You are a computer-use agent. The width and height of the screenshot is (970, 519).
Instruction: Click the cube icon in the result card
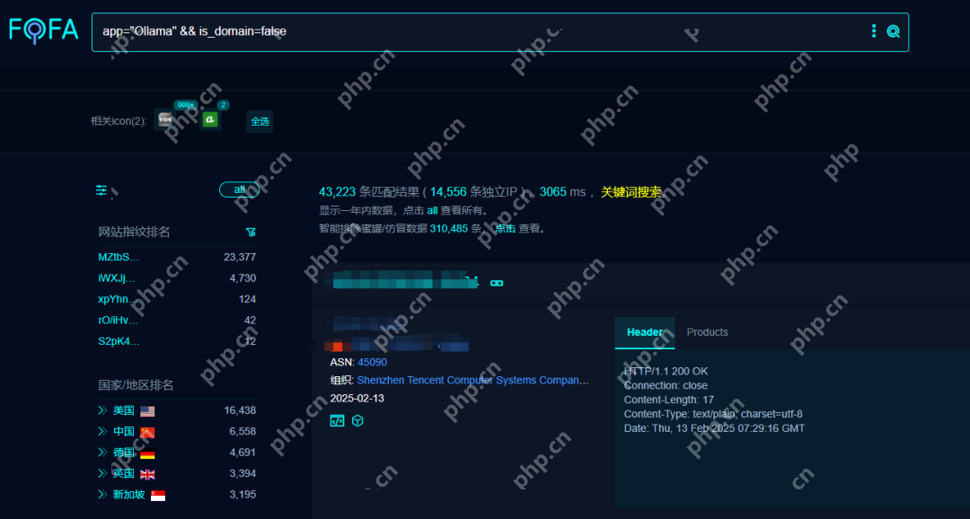357,420
